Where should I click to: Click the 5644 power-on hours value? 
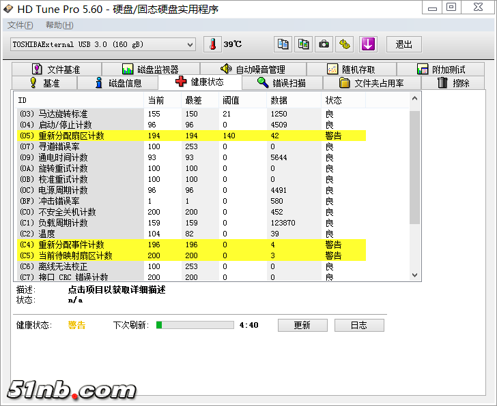[279, 157]
